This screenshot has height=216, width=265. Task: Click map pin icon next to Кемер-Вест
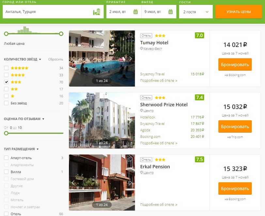[142, 49]
